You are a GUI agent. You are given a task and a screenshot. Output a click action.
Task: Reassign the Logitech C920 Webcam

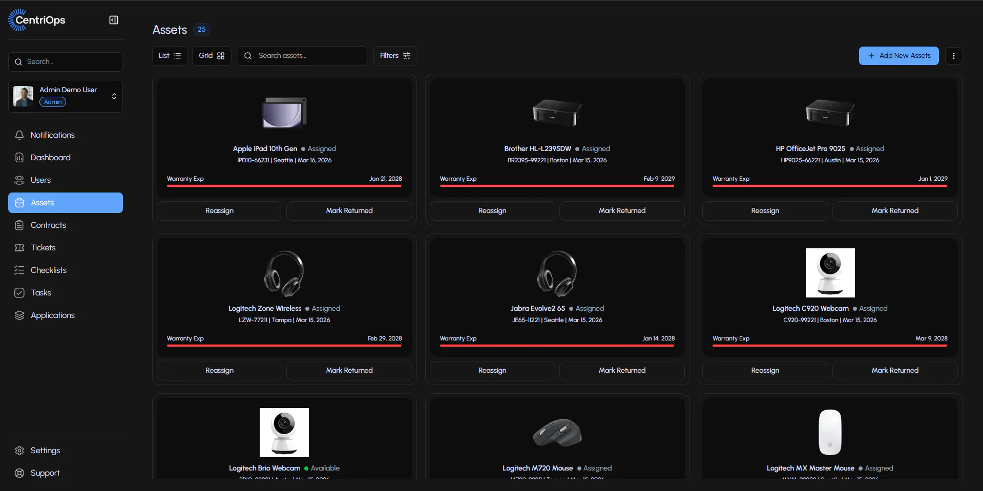765,371
